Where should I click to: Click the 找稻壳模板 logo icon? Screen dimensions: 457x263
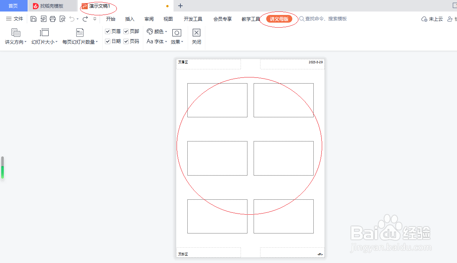(x=36, y=6)
